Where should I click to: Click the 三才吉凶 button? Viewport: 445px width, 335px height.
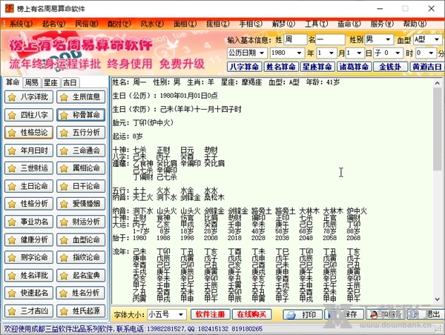[29, 311]
